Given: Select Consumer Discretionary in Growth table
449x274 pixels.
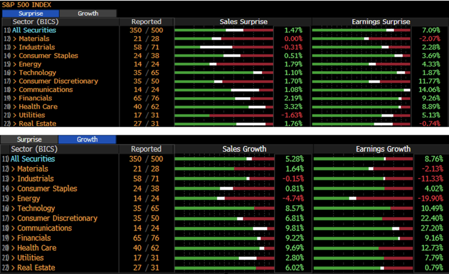Looking at the screenshot, I should point(57,218).
